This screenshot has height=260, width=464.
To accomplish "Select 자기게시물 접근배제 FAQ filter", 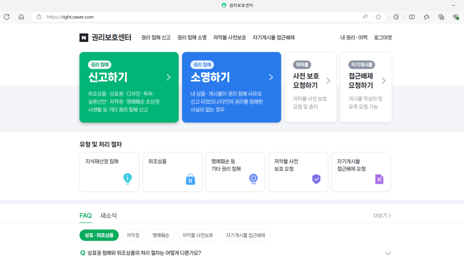I will [x=245, y=235].
